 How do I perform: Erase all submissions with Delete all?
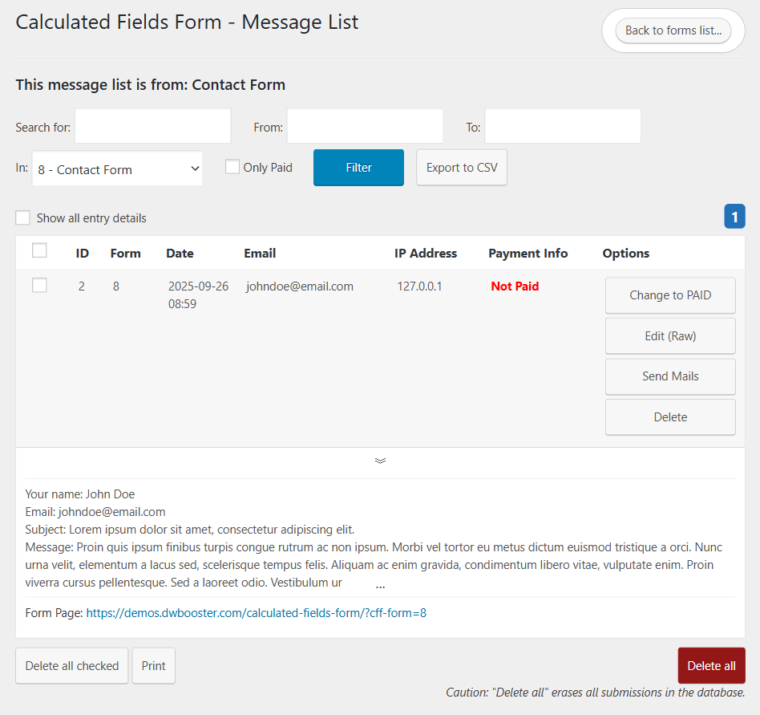coord(711,665)
